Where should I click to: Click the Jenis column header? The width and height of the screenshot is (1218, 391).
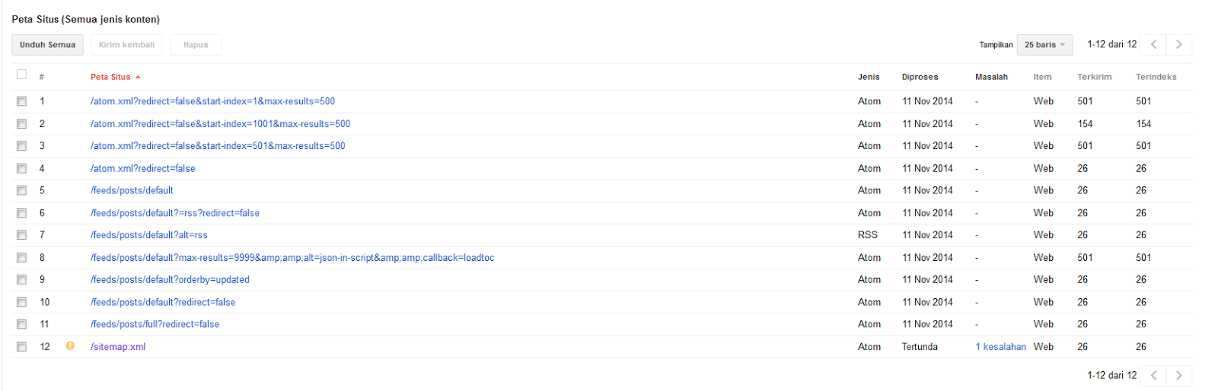(x=869, y=77)
